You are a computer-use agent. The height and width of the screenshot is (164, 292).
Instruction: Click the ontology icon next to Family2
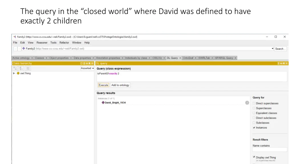pos(24,48)
